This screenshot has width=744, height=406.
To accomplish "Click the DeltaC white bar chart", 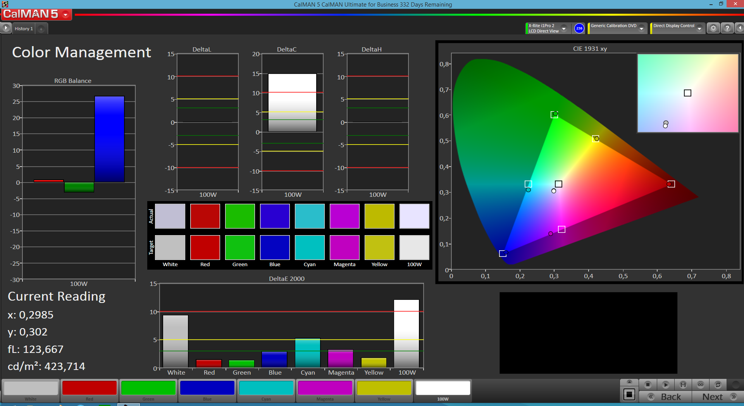I will pyautogui.click(x=292, y=103).
